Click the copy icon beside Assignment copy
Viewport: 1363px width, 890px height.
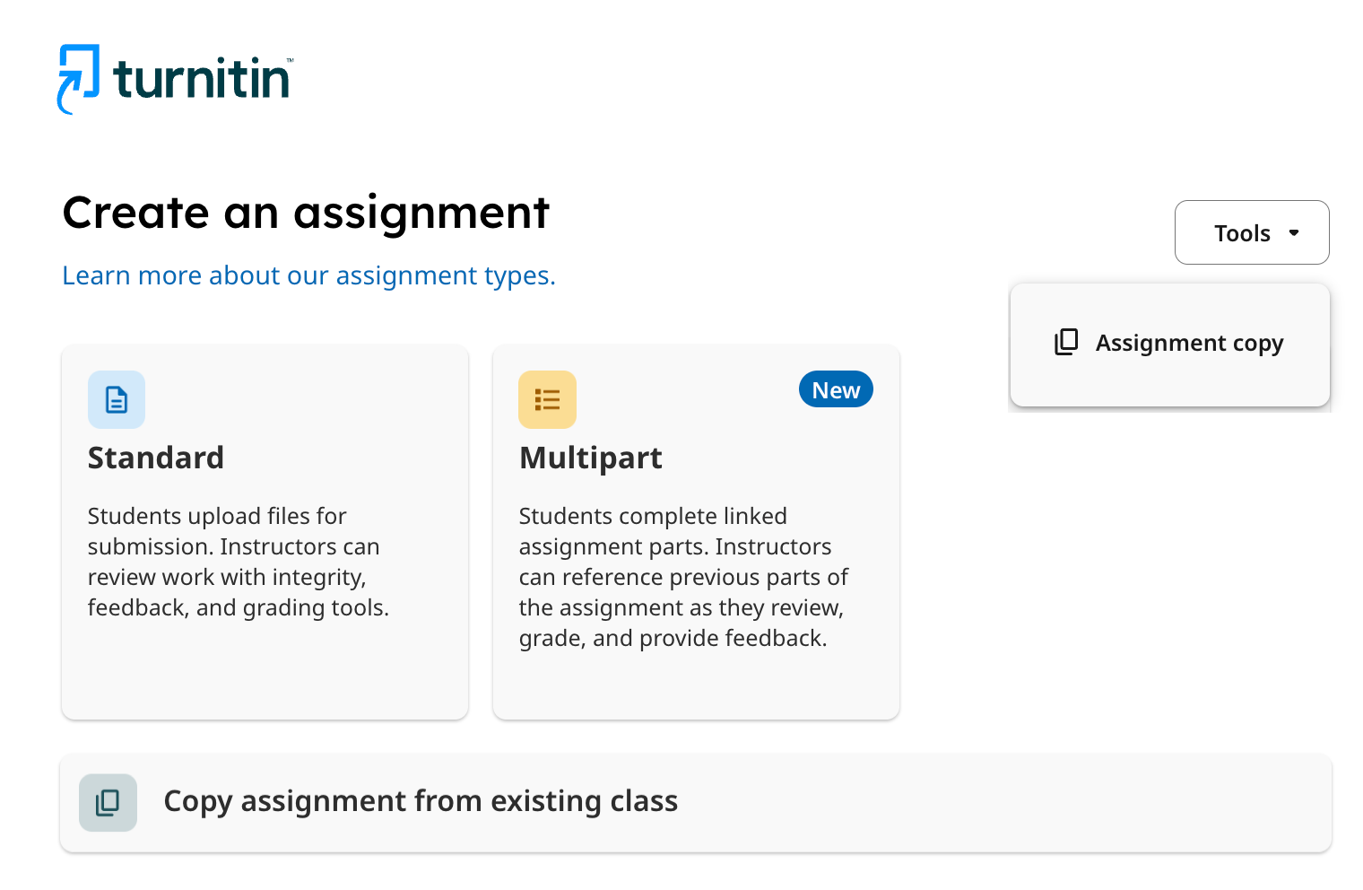click(1066, 342)
